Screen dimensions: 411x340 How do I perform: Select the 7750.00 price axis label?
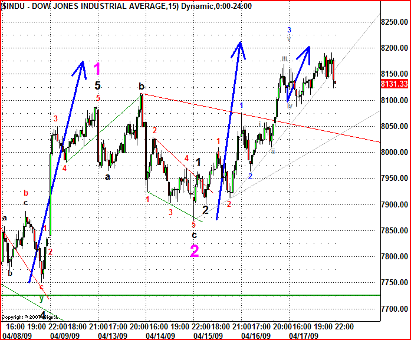pos(393,283)
